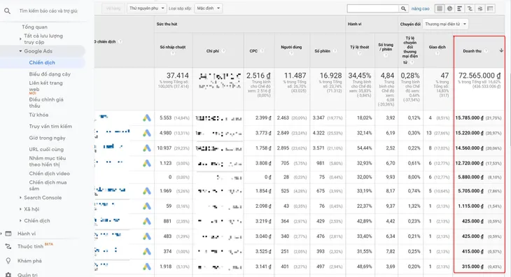
Task: Open the Mặc định sort type dropdown
Action: (208, 8)
